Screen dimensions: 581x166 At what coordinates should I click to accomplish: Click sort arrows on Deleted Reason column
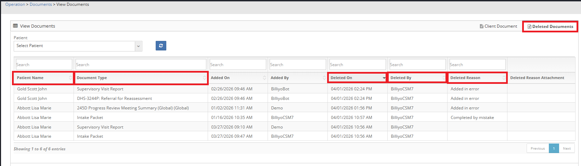point(504,78)
